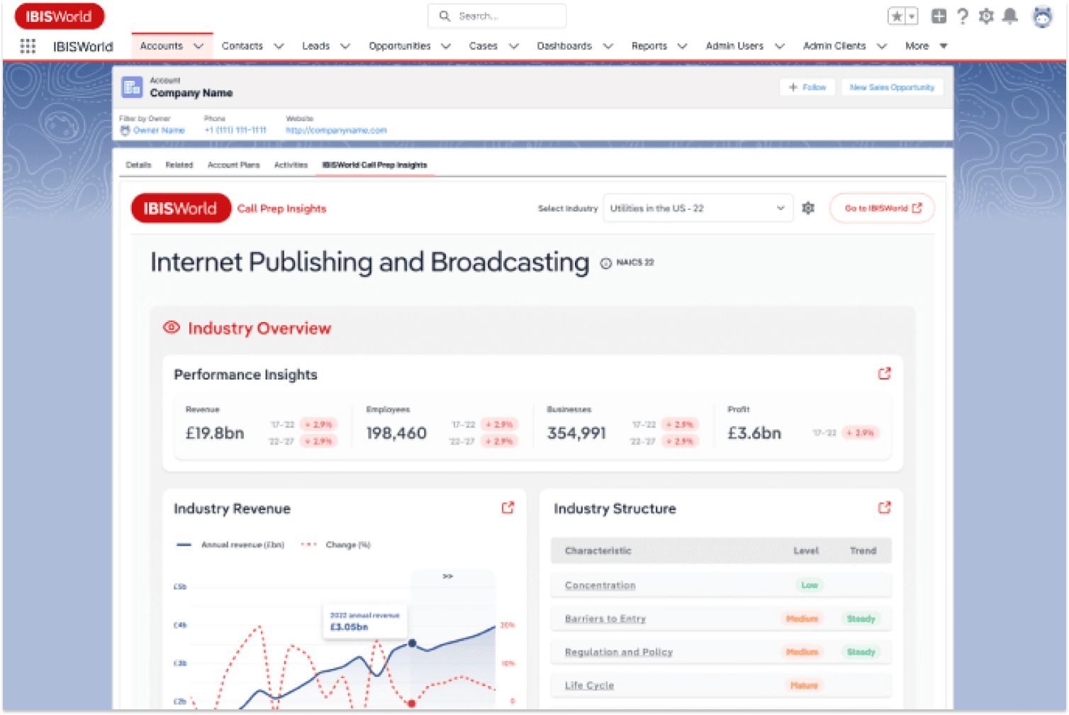1069x715 pixels.
Task: Open the notifications bell
Action: [1010, 16]
